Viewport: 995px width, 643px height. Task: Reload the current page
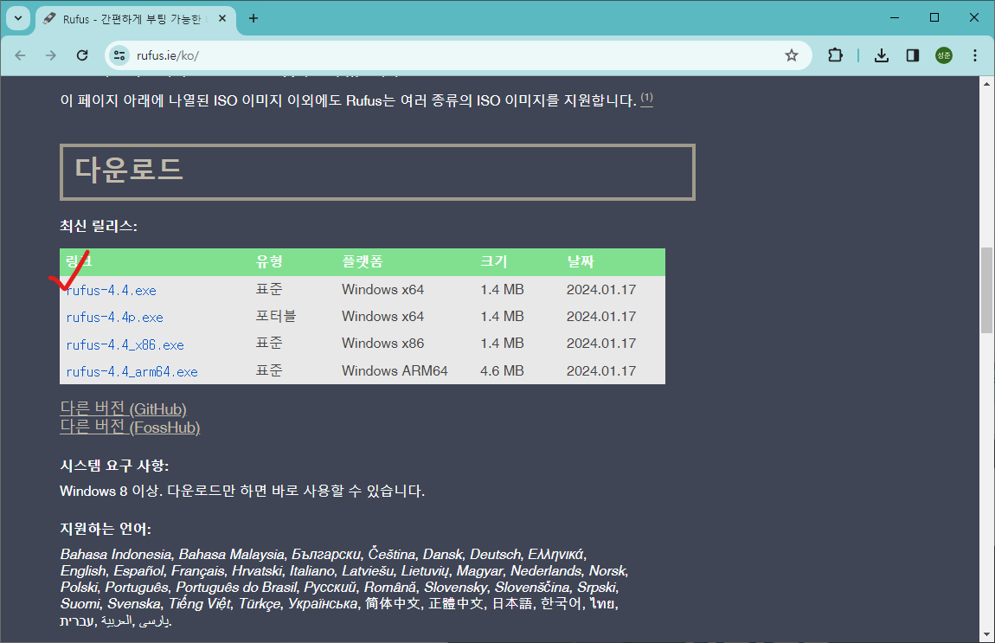tap(82, 56)
